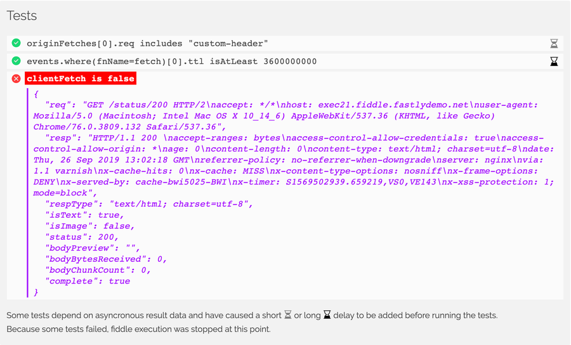Click the "respType" JSON line
571x345 pixels.
(x=149, y=204)
